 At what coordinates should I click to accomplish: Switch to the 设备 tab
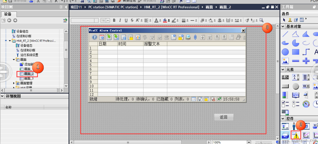pyautogui.click(x=8, y=14)
